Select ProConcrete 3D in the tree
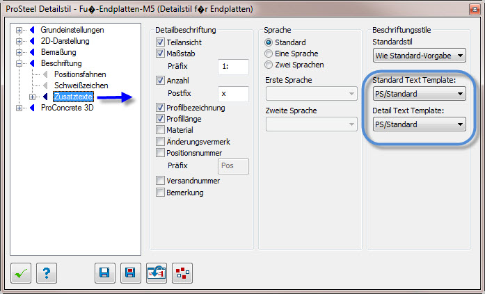Viewport: 485px width, 294px height. pyautogui.click(x=67, y=108)
